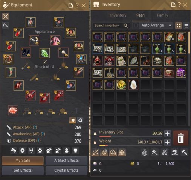Enable the Auto Arrange checkbox

tap(136, 26)
